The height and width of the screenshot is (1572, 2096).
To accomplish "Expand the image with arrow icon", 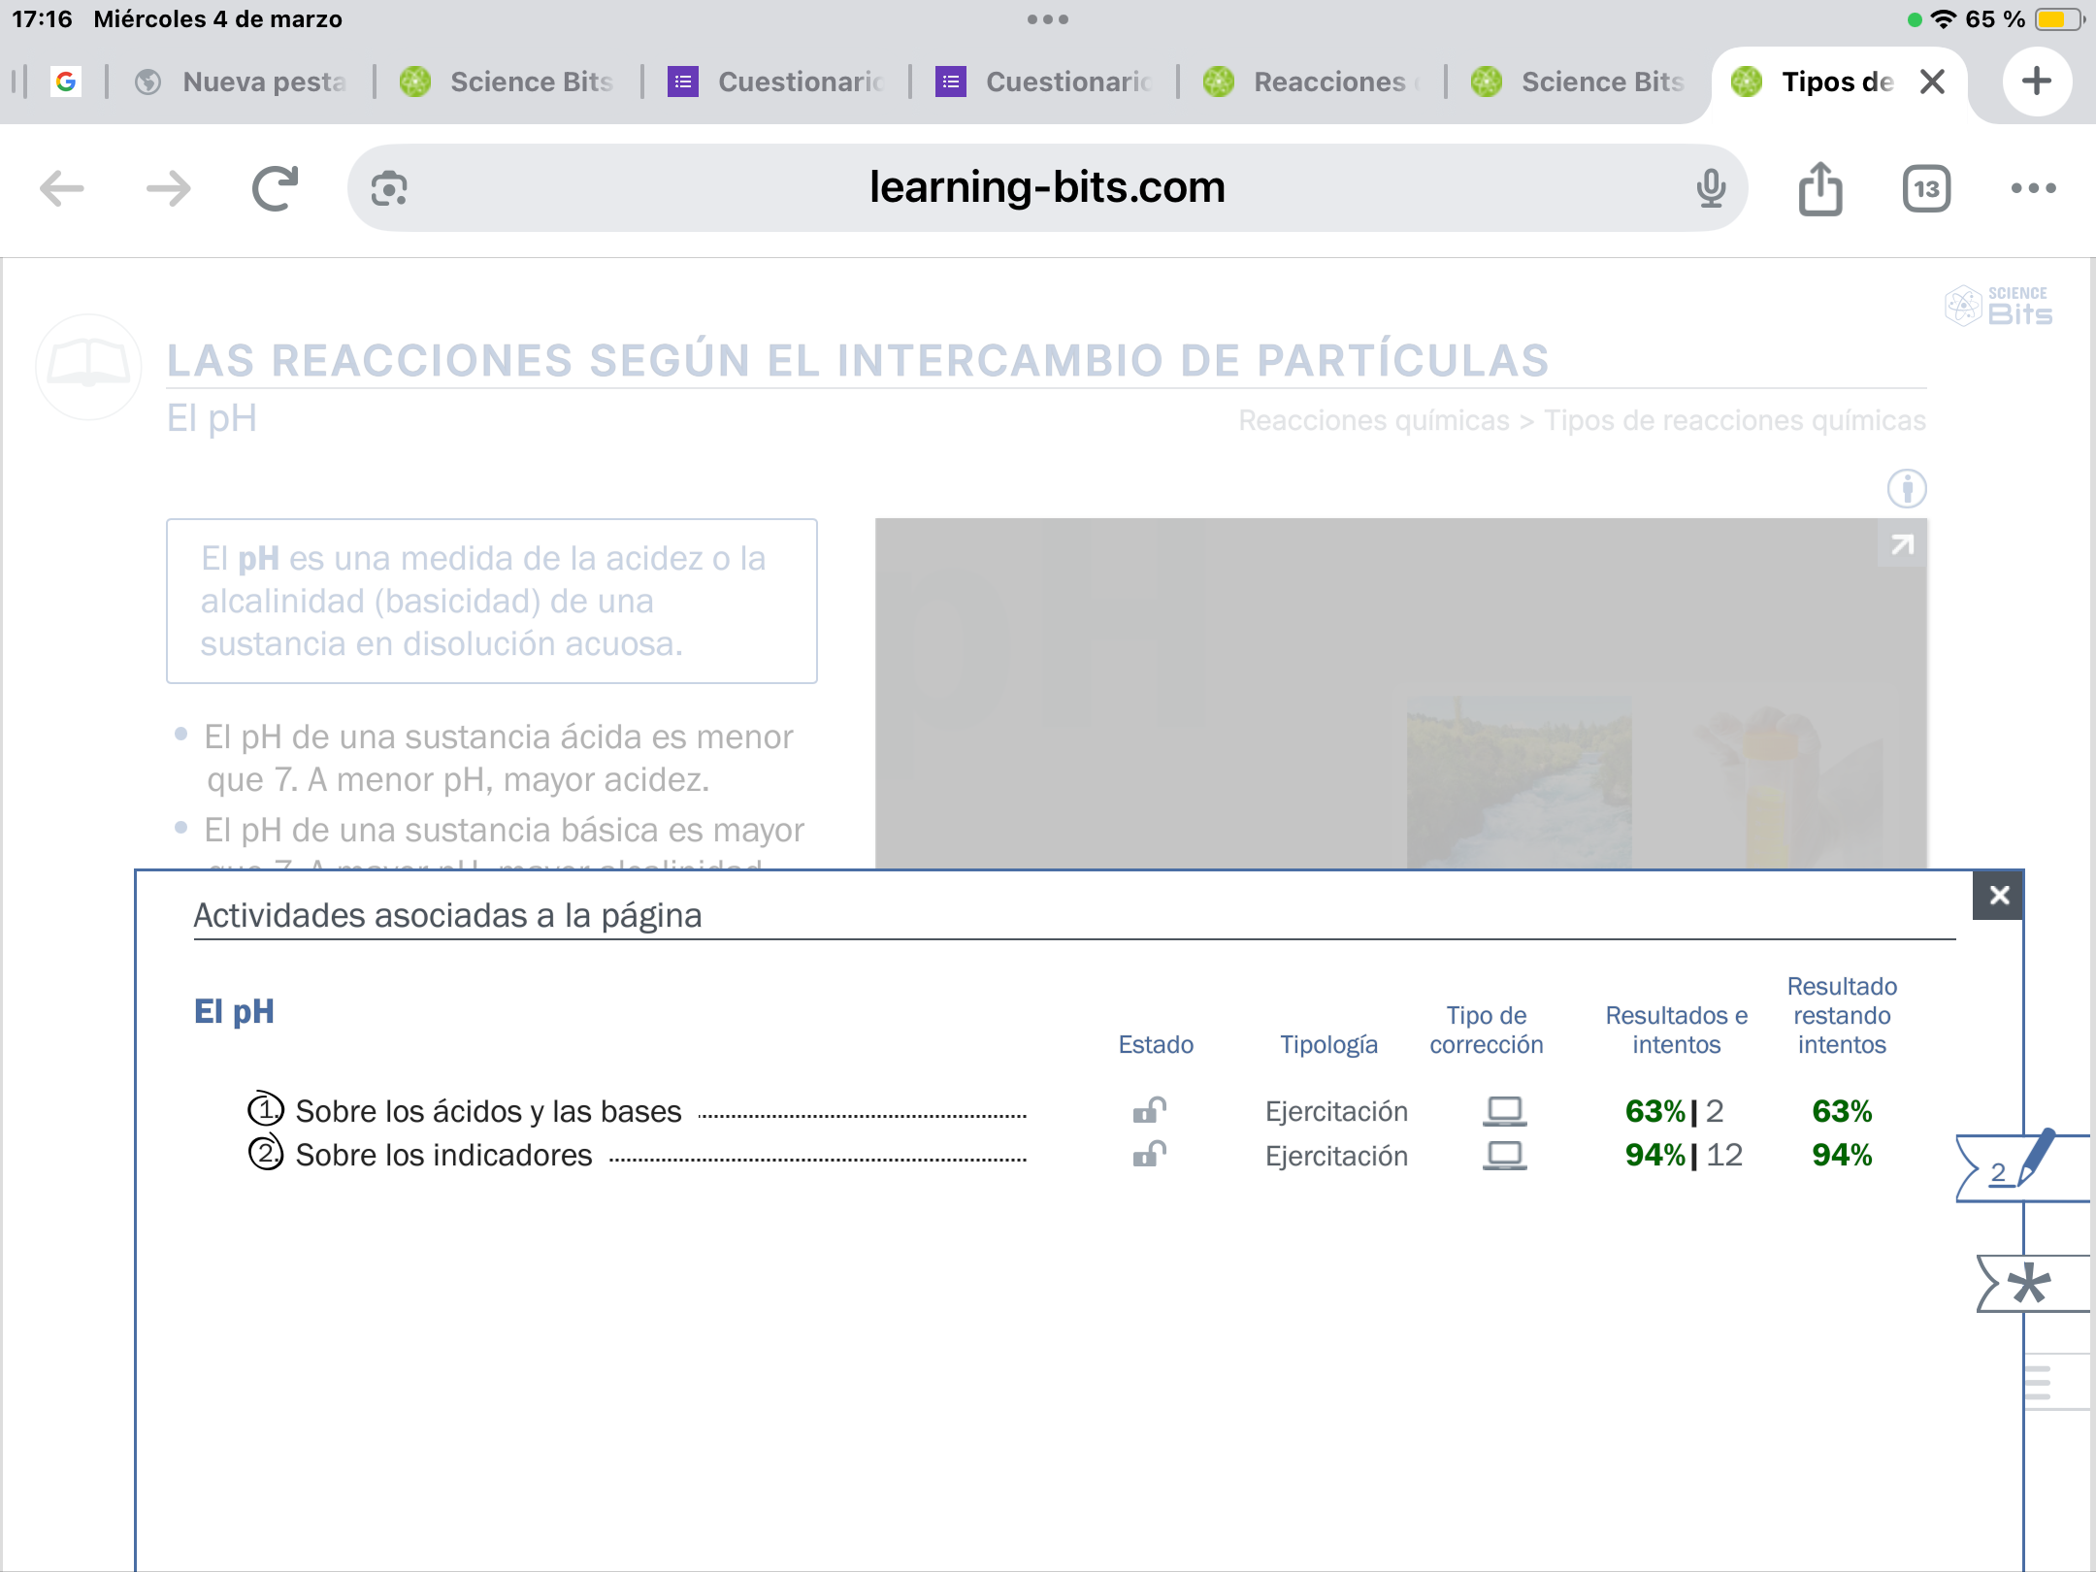I will (1902, 544).
